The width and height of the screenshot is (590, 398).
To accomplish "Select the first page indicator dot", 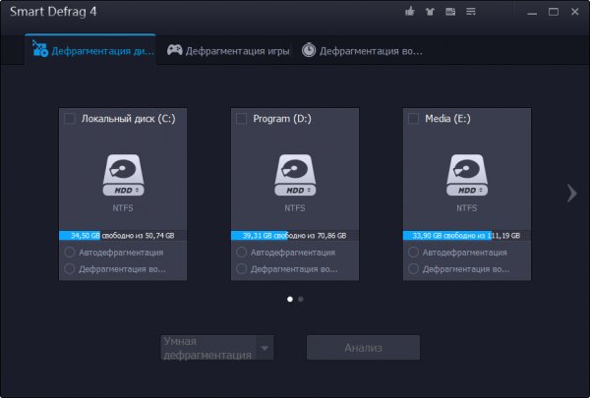I will (290, 299).
